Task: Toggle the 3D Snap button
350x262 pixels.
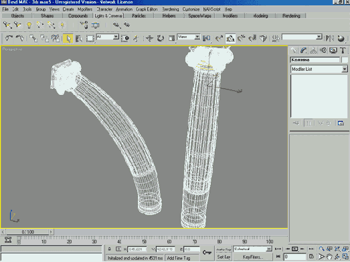Action: click(230, 38)
